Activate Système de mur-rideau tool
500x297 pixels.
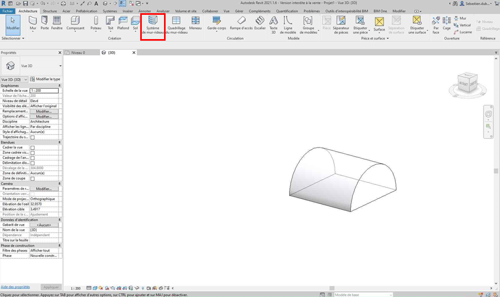click(153, 24)
